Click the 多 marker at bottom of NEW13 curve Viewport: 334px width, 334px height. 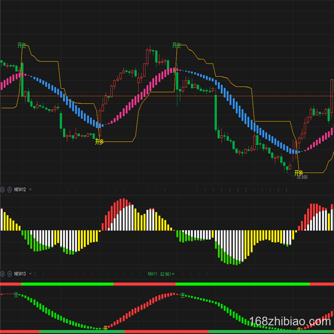pyautogui.click(x=105, y=328)
